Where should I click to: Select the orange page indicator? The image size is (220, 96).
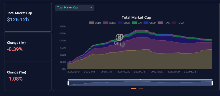click(134, 88)
